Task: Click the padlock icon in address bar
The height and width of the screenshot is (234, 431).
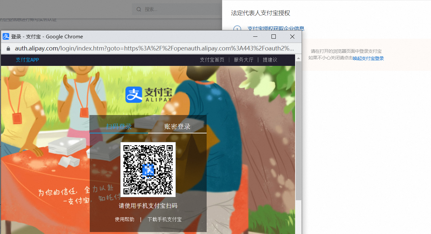Action: click(9, 49)
